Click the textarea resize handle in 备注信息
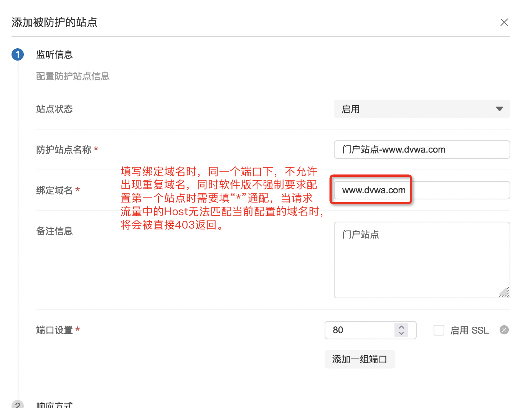This screenshot has width=528, height=408. click(x=505, y=293)
